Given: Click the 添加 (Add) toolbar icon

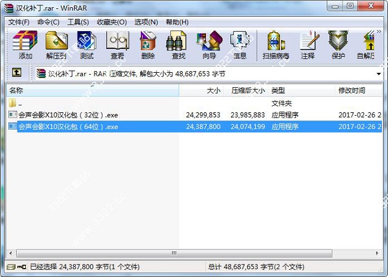Looking at the screenshot, I should pyautogui.click(x=25, y=45).
